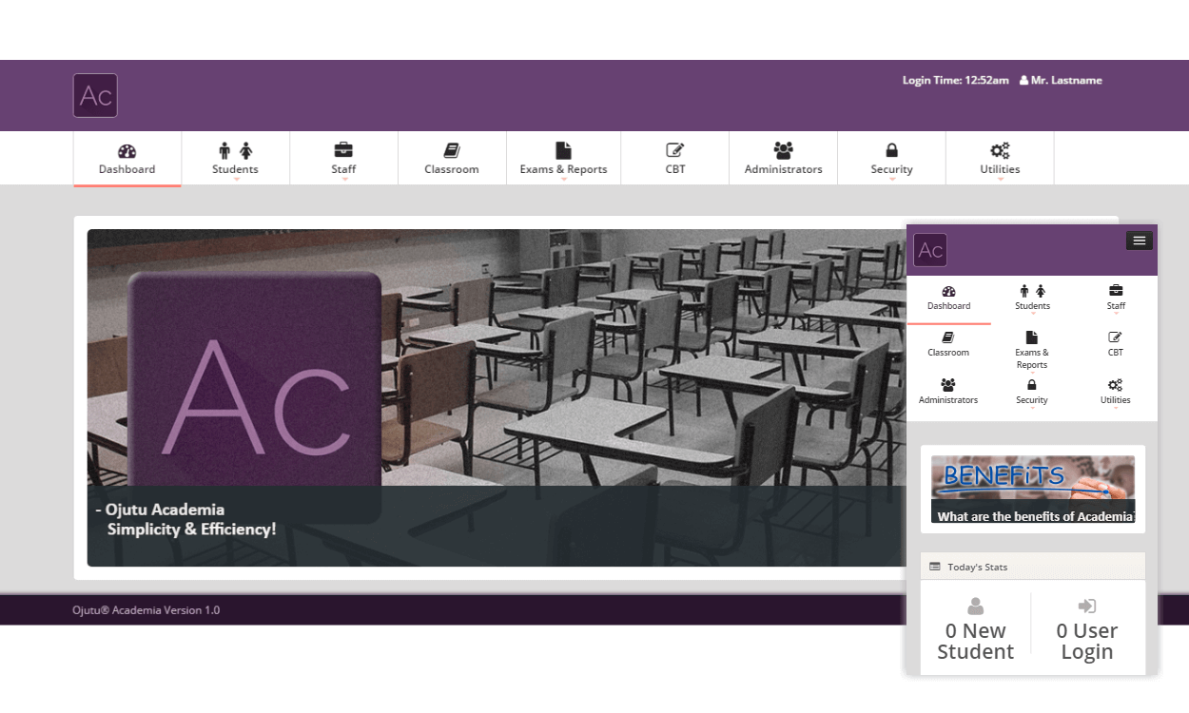Click the 'Today's Stats' panel title

(x=977, y=567)
